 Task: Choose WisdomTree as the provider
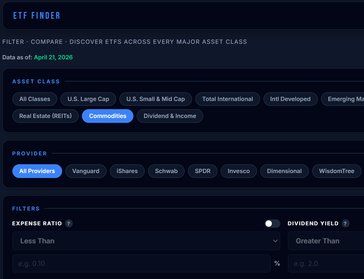pos(336,171)
